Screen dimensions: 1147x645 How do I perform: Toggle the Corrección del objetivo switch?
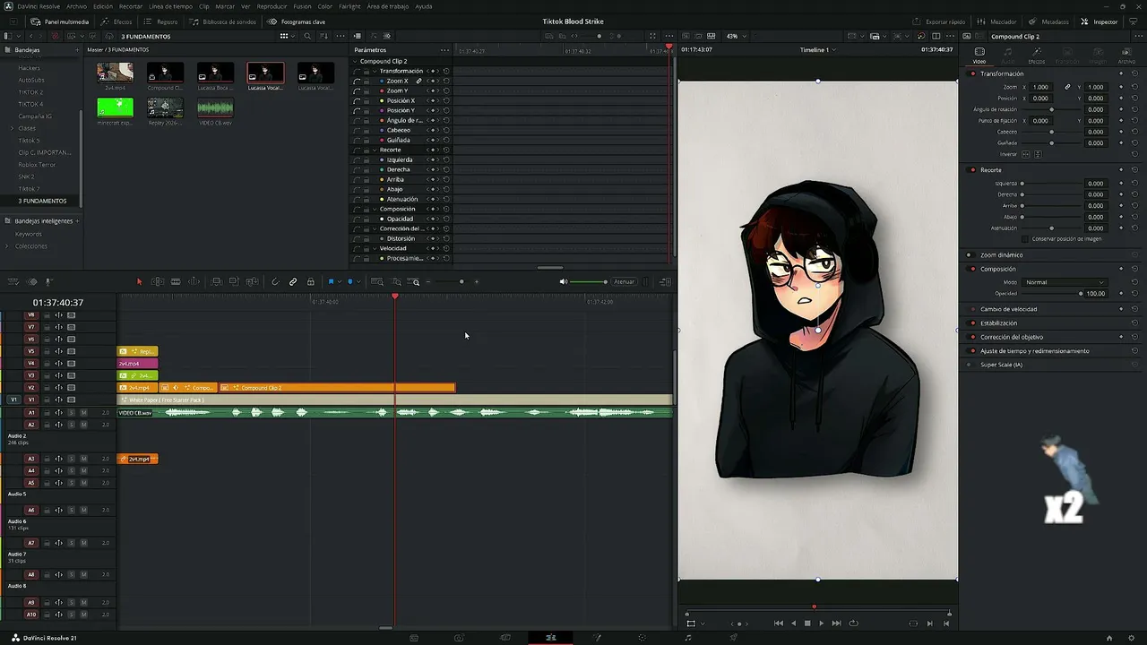(972, 337)
